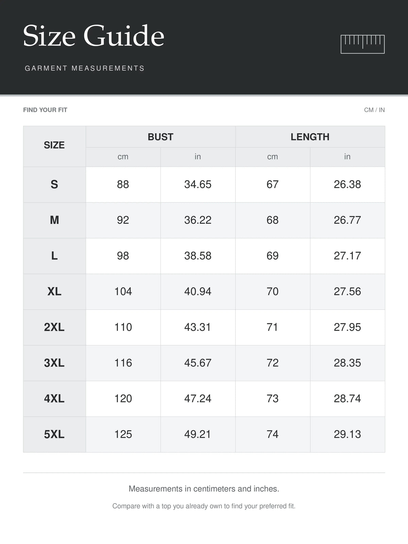Click the 'Compare with a top' footer note

204,506
